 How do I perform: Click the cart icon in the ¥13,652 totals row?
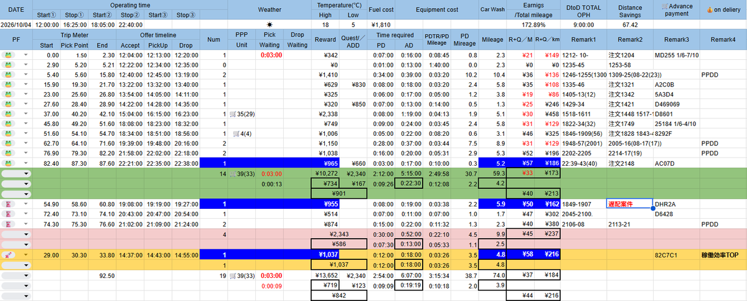(x=233, y=275)
